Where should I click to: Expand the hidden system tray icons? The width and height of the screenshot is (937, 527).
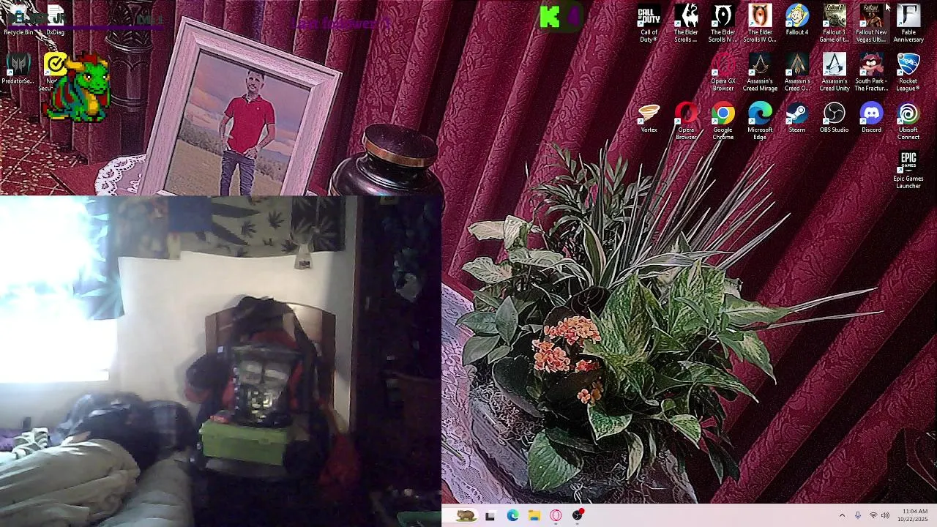pyautogui.click(x=842, y=516)
